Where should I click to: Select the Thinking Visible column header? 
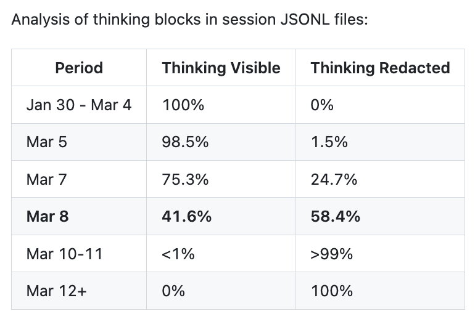point(221,68)
